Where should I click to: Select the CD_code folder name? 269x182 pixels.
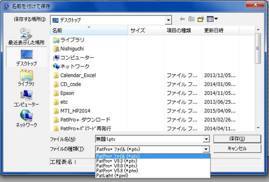coord(71,84)
